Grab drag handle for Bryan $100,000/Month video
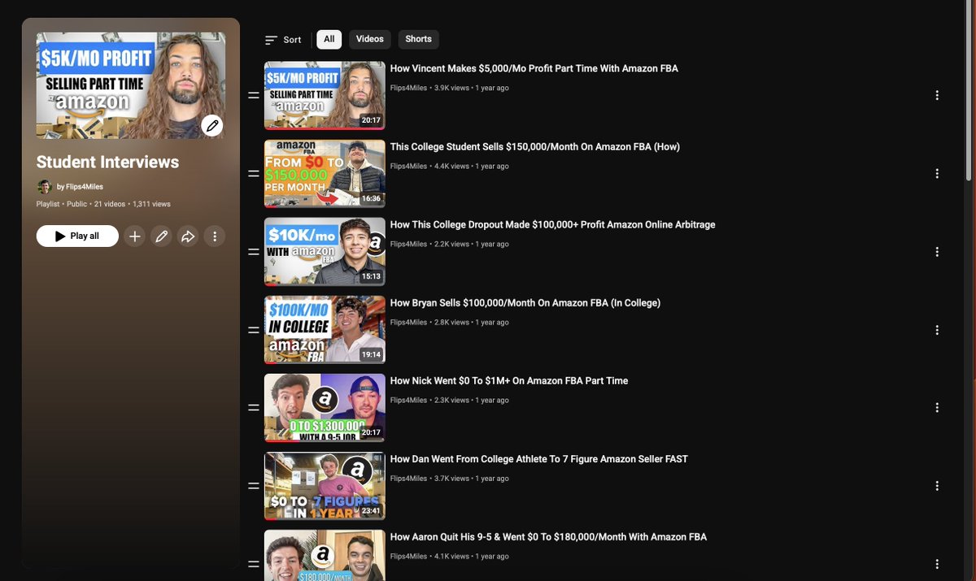This screenshot has width=976, height=581. pyautogui.click(x=254, y=330)
